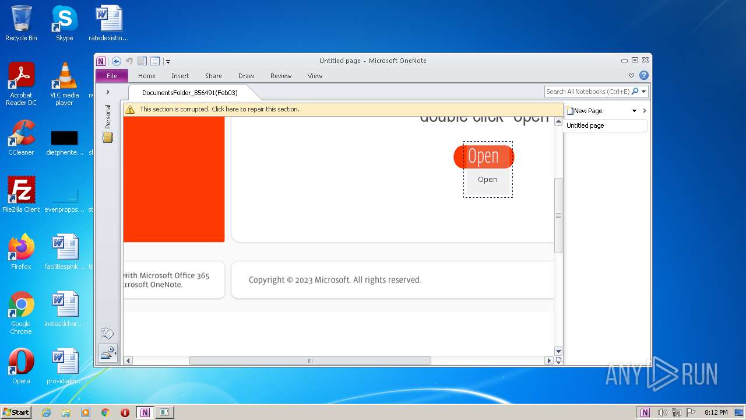The image size is (746, 420).
Task: Open Windows Explorer from taskbar
Action: coord(66,412)
